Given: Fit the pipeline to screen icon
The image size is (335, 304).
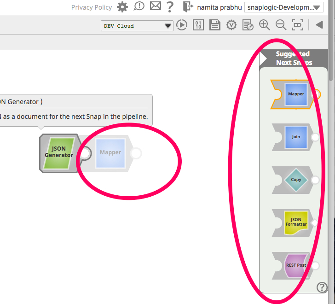Looking at the screenshot, I should [298, 25].
